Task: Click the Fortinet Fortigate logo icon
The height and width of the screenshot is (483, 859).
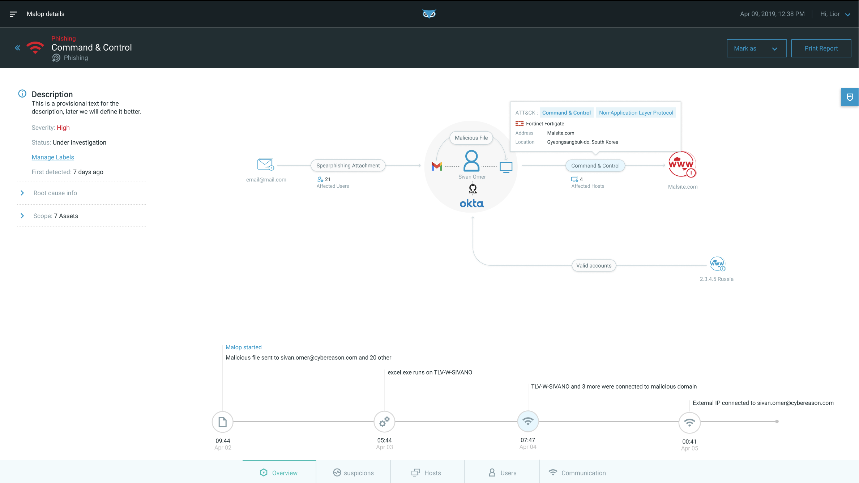Action: [x=520, y=124]
